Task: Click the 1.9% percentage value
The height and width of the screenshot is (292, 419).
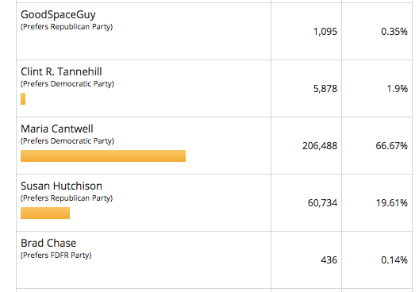Action: 398,89
